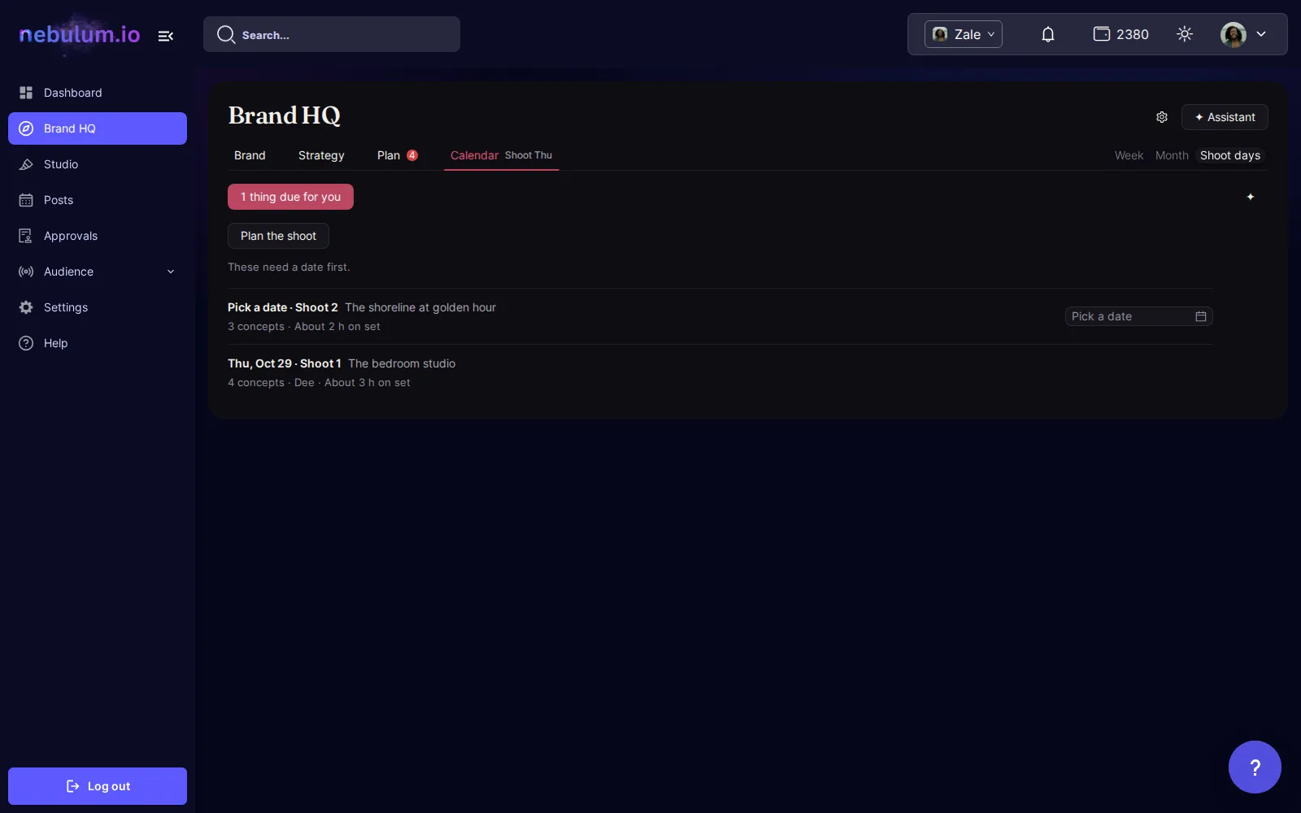Image resolution: width=1301 pixels, height=813 pixels.
Task: Focus the Search input field
Action: (x=332, y=34)
